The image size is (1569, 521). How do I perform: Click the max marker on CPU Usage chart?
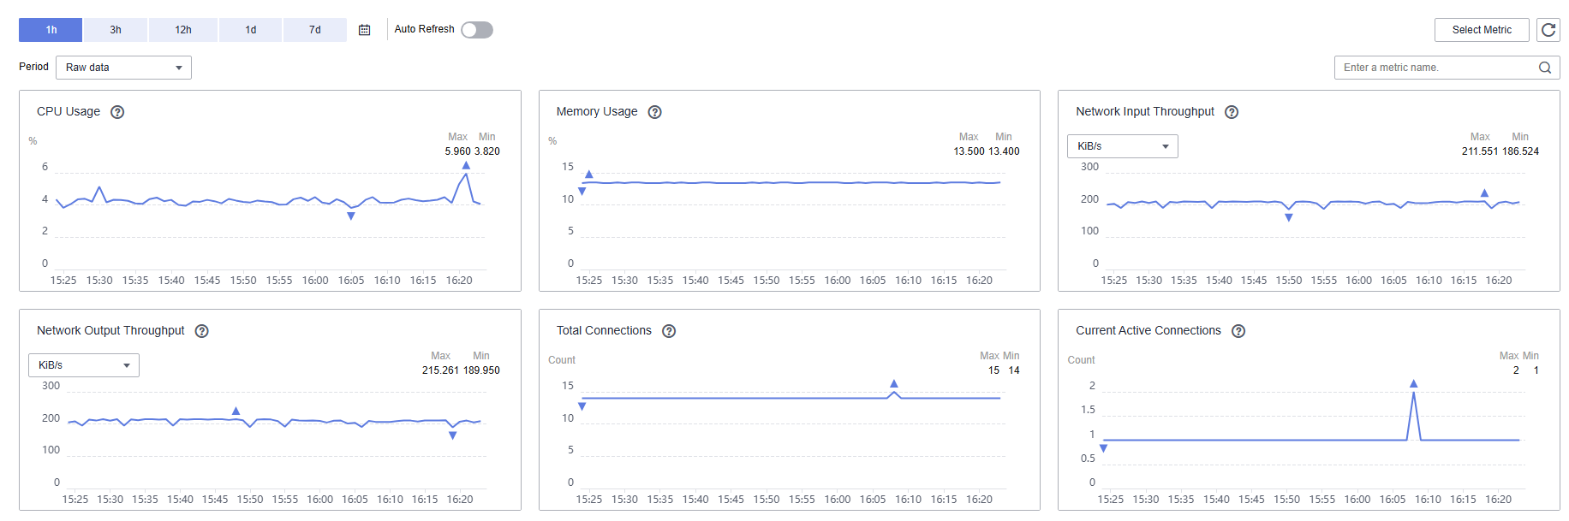[466, 165]
